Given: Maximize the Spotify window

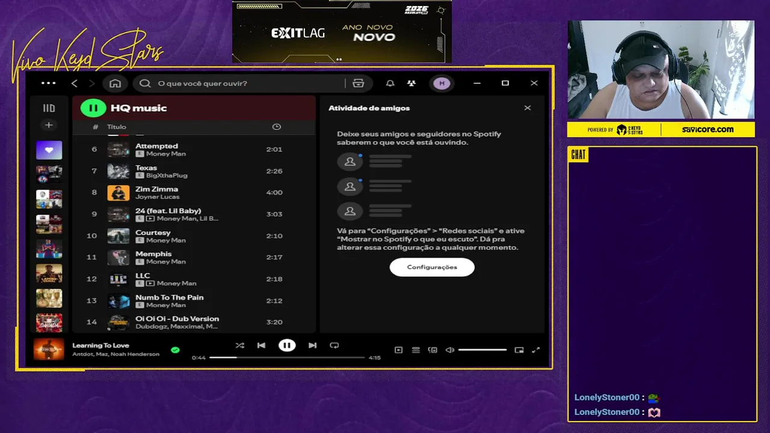Looking at the screenshot, I should pos(505,83).
